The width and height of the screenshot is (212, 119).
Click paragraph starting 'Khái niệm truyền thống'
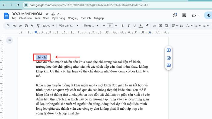pos(93,99)
